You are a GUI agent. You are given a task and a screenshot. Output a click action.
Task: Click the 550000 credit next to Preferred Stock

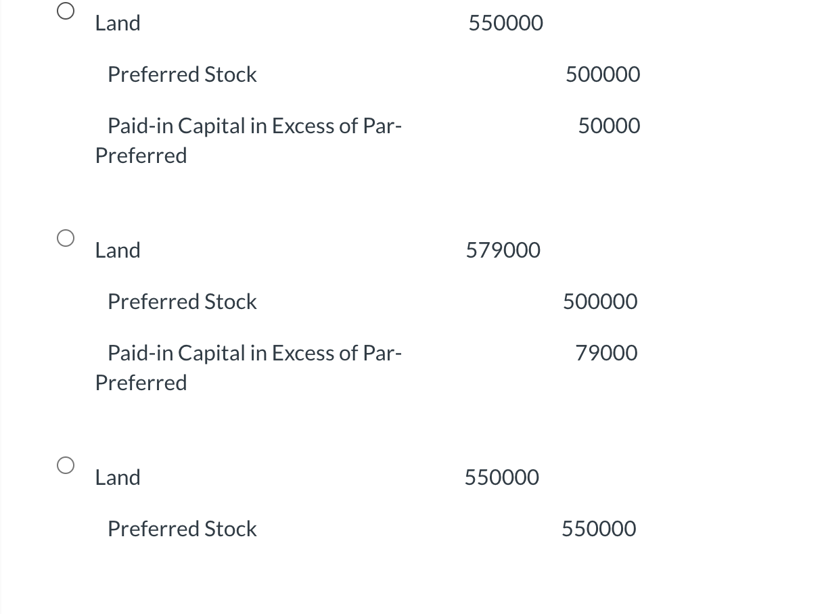[x=599, y=529]
